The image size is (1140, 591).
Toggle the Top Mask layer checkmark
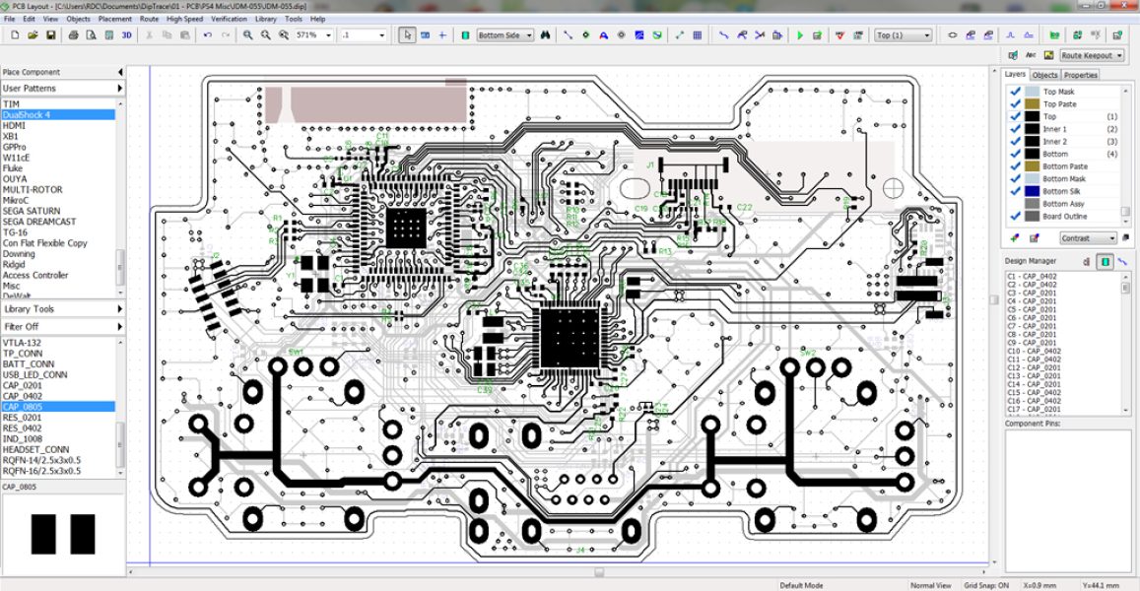pyautogui.click(x=1015, y=92)
